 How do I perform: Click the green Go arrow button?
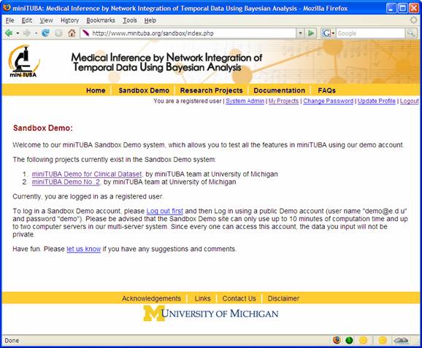pos(311,34)
